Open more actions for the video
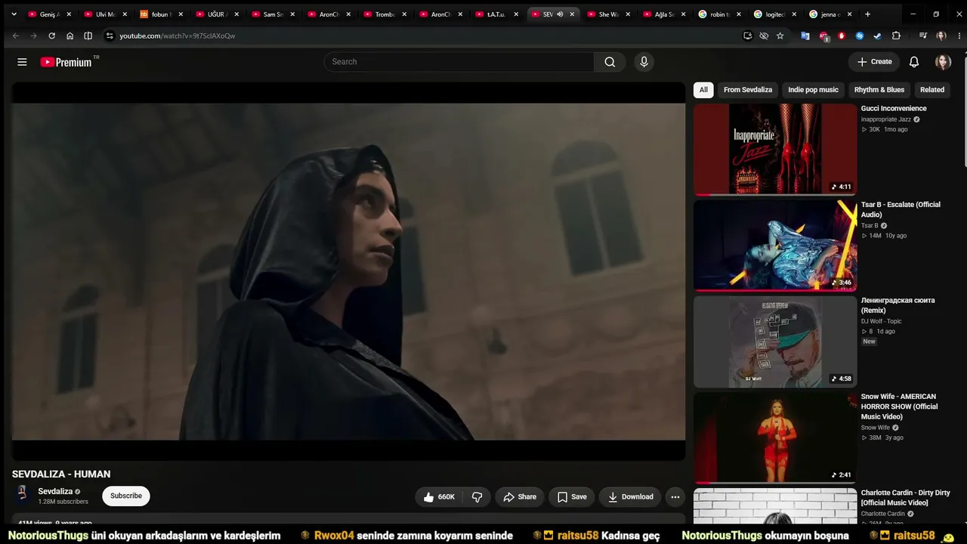The width and height of the screenshot is (967, 544). [x=675, y=496]
